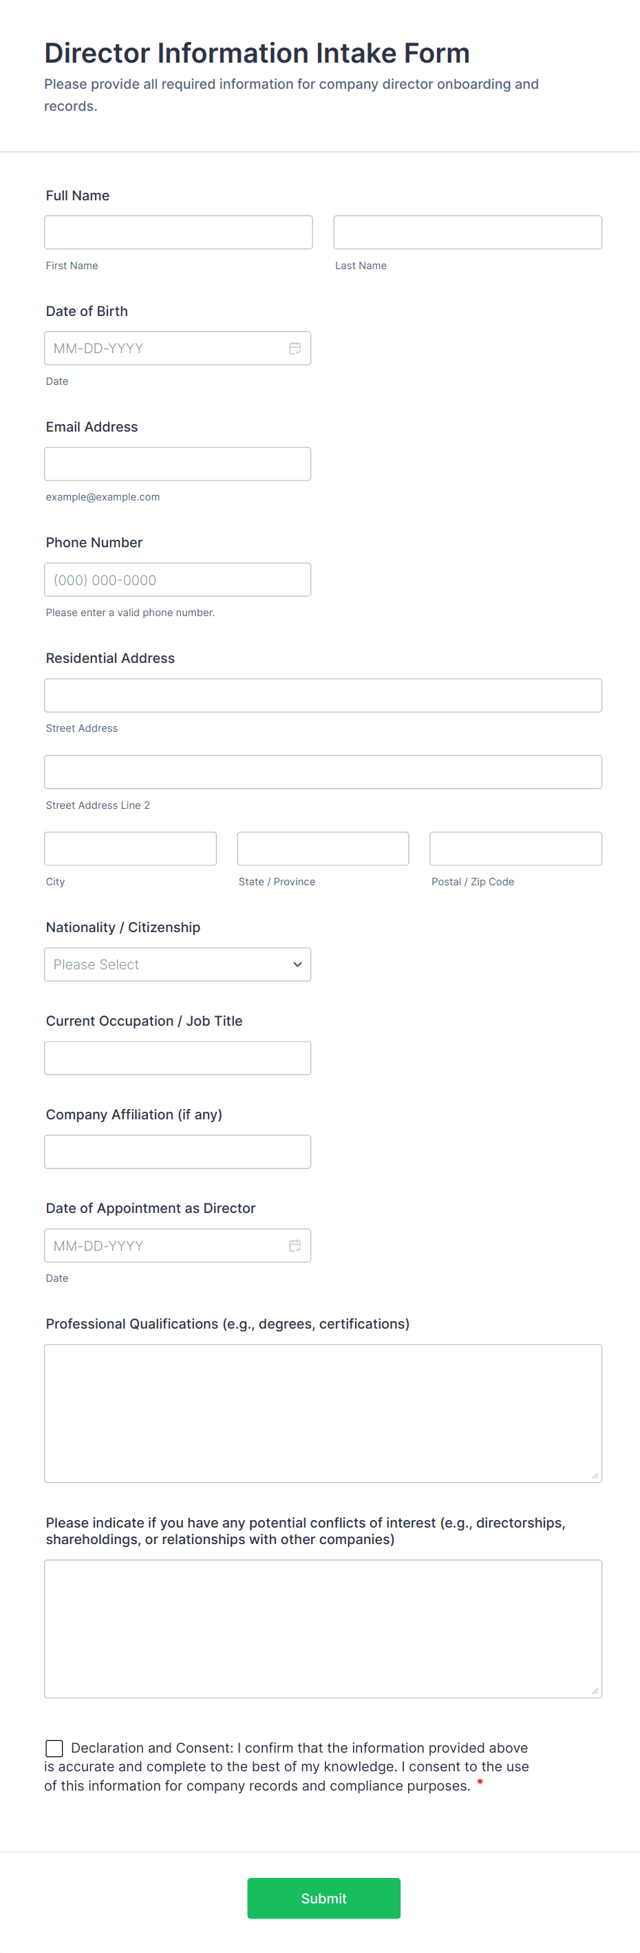Select the Company Affiliation field

pyautogui.click(x=178, y=1152)
